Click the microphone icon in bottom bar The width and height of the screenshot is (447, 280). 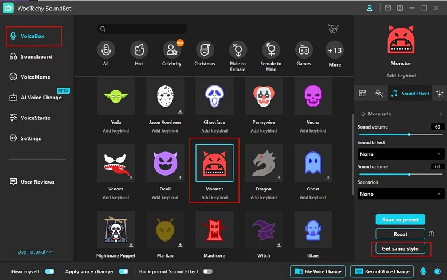(424, 271)
